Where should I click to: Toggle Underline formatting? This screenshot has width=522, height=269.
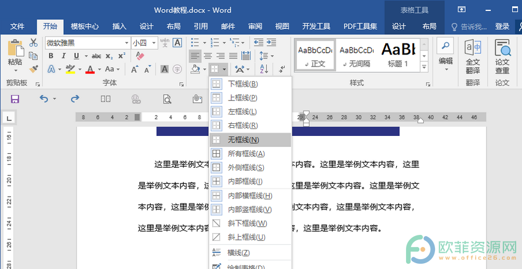(x=76, y=56)
